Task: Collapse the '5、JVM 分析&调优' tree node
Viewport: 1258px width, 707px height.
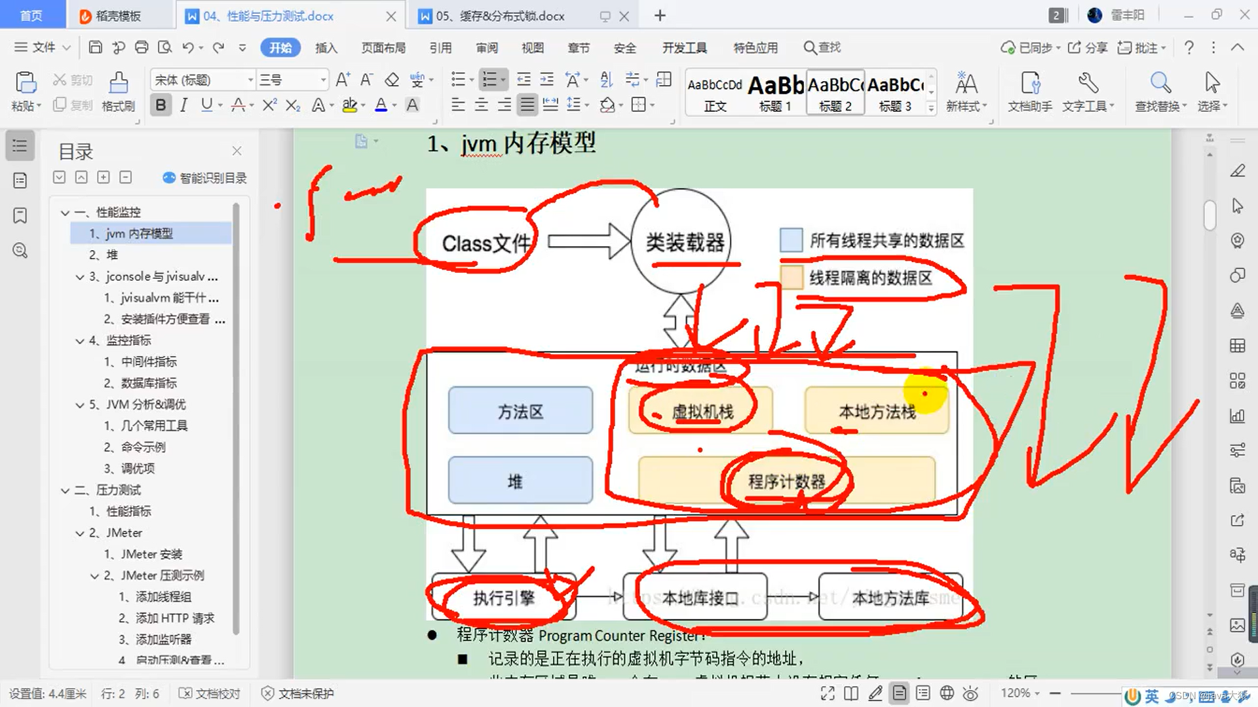Action: coord(80,405)
